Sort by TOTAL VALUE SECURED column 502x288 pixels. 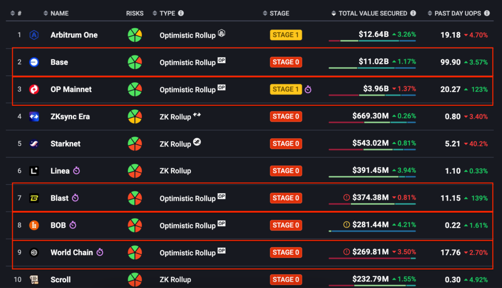tap(369, 13)
